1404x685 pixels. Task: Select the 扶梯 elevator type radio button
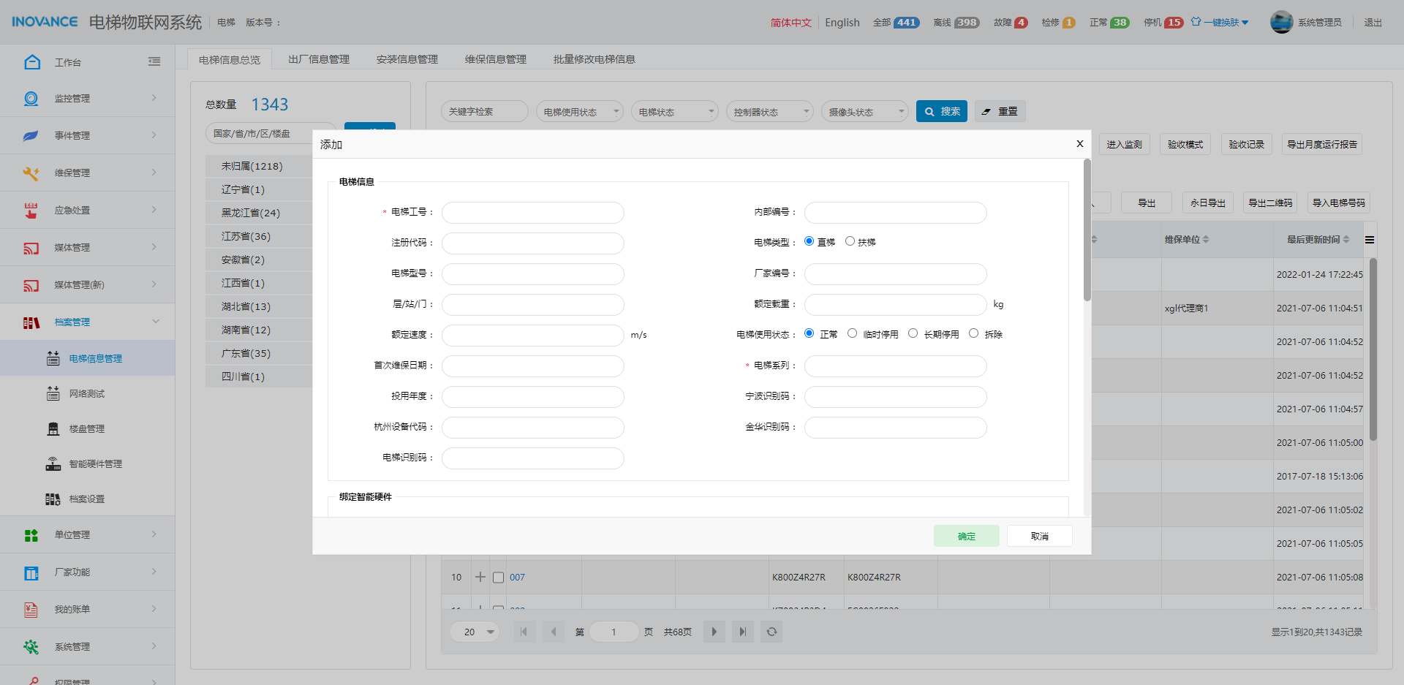click(850, 241)
